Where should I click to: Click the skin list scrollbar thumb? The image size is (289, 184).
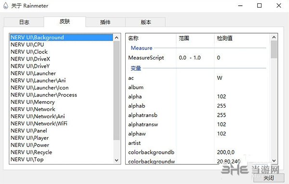coord(117,91)
